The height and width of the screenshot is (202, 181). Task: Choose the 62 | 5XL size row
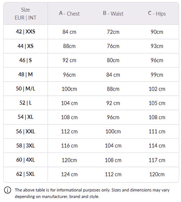pos(91,174)
